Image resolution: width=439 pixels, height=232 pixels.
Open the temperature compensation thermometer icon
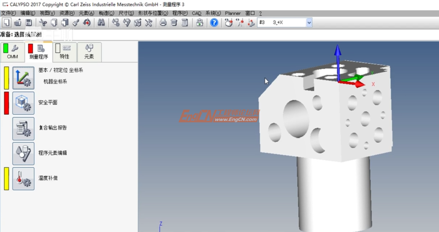pos(23,179)
